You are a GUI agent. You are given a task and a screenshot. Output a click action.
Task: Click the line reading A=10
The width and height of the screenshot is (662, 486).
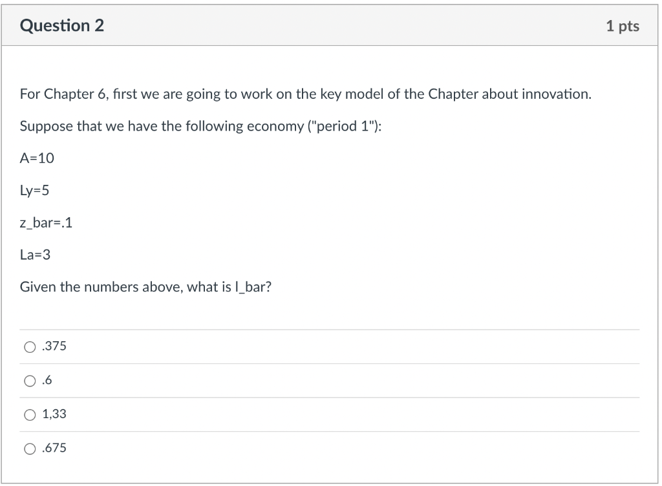36,158
